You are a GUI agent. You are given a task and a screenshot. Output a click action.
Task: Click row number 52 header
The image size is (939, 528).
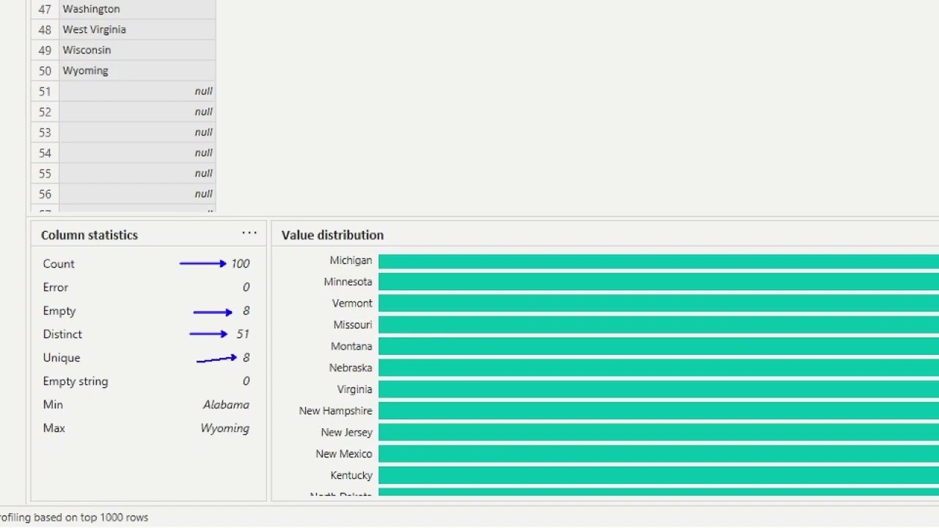pos(45,111)
